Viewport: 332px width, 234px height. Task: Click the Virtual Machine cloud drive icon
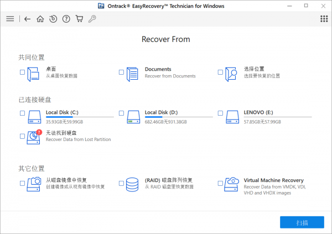(x=232, y=184)
